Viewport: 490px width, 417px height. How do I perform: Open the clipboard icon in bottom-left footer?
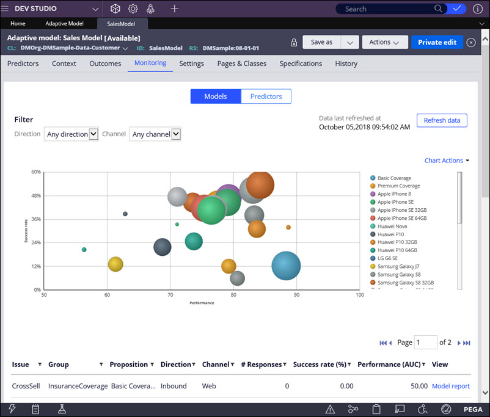click(35, 409)
